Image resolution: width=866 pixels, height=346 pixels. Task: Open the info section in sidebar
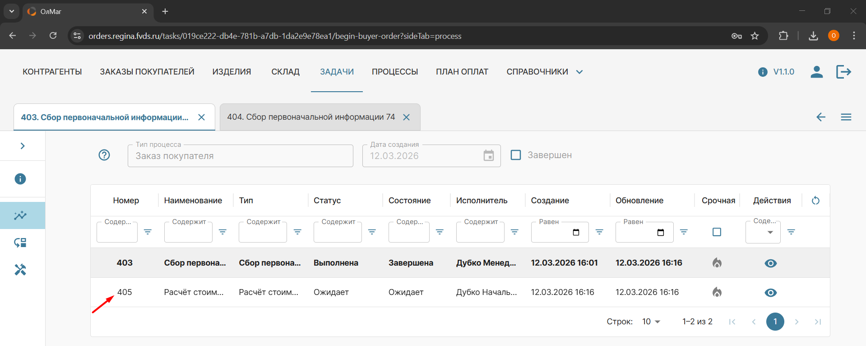click(x=20, y=179)
